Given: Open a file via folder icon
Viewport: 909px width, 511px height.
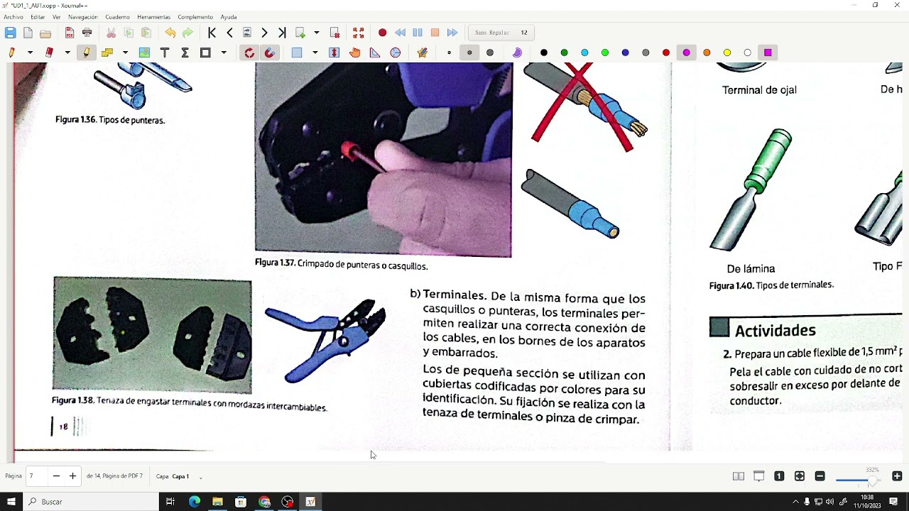Looking at the screenshot, I should 45,33.
